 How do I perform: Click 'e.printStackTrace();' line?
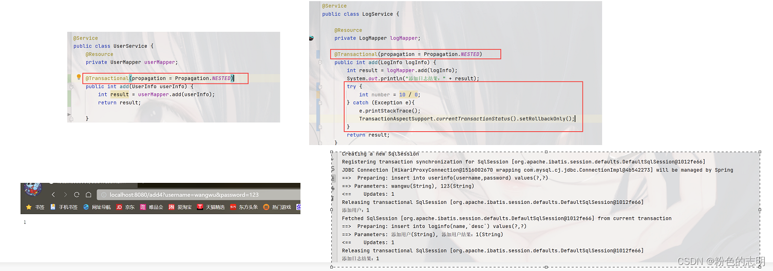390,111
